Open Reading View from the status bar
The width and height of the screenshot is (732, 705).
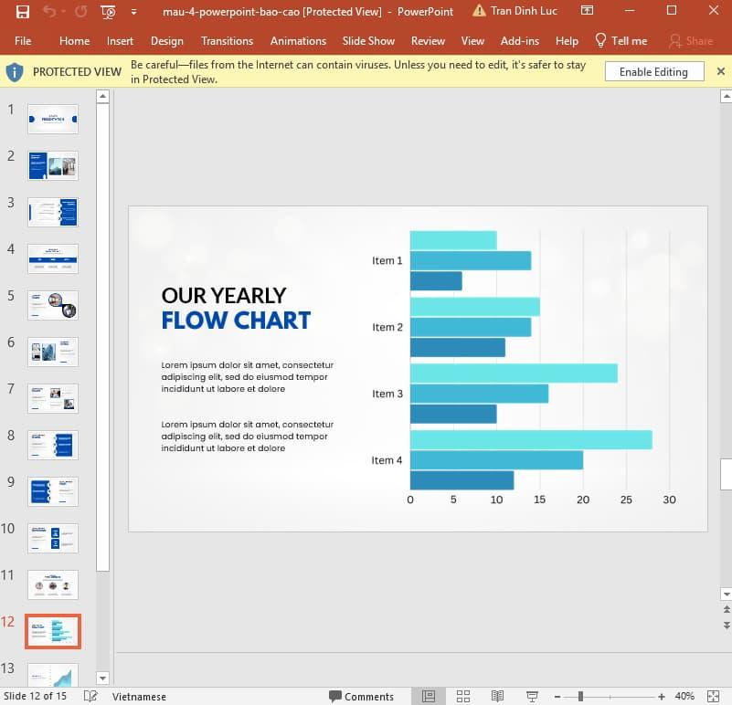point(496,696)
